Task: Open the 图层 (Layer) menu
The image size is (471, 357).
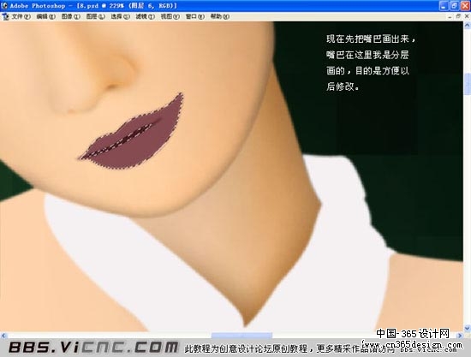Action: [96, 16]
